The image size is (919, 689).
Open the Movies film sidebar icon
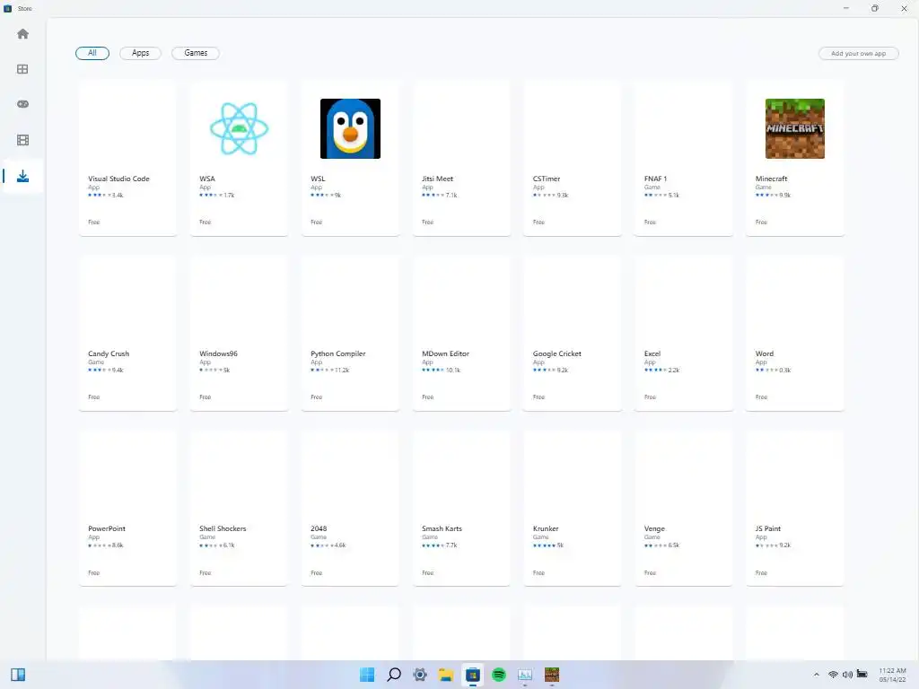pos(22,140)
